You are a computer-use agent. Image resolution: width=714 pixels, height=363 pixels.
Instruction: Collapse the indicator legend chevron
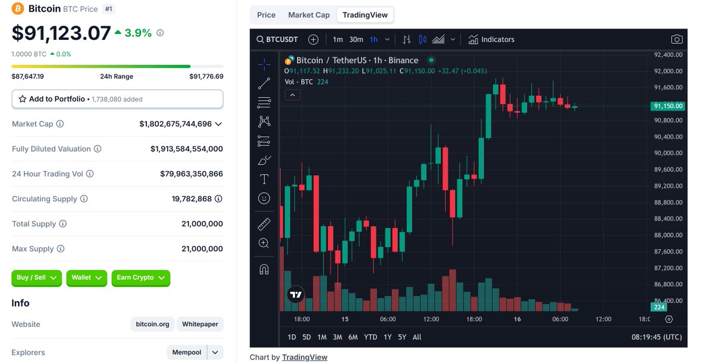coord(292,94)
